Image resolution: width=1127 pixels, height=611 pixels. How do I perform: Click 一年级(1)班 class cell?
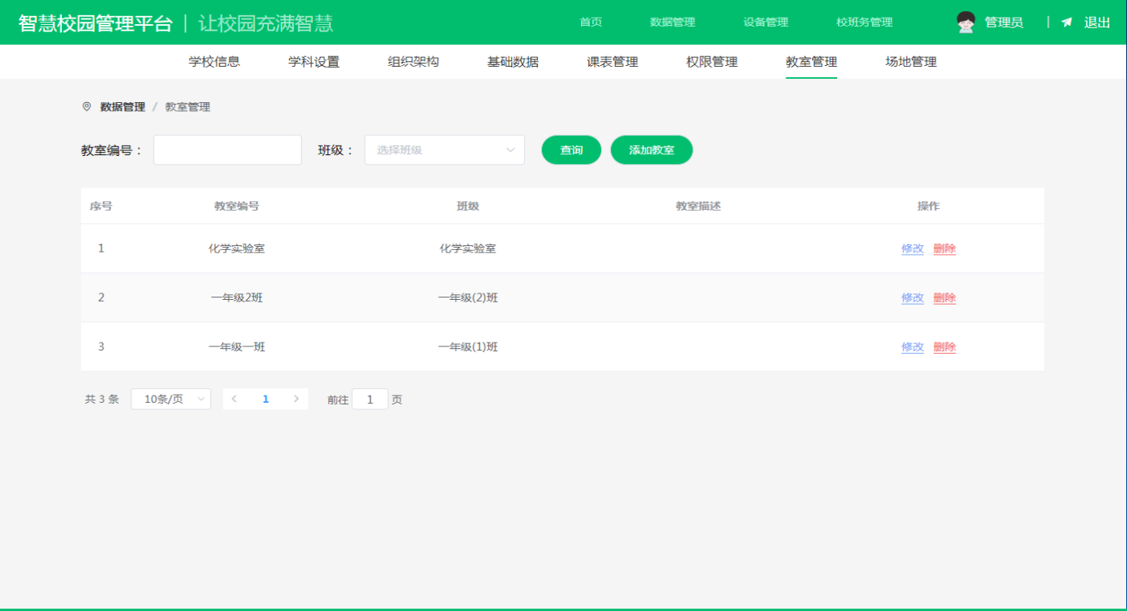click(x=468, y=347)
